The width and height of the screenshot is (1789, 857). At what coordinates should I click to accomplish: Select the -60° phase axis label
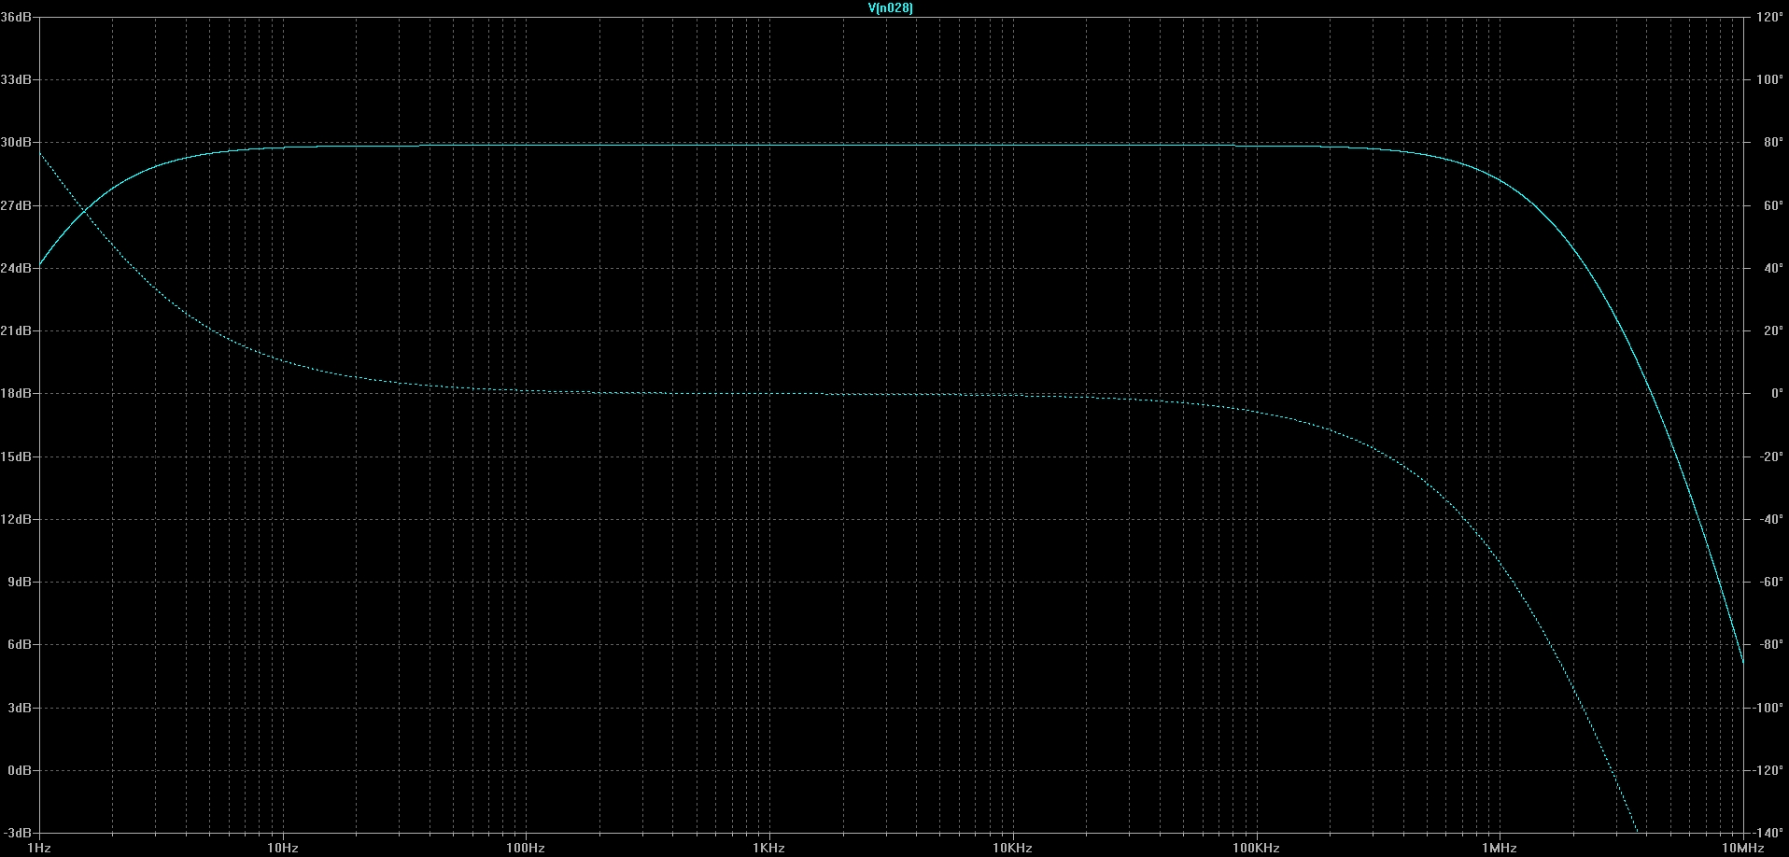(x=1771, y=582)
